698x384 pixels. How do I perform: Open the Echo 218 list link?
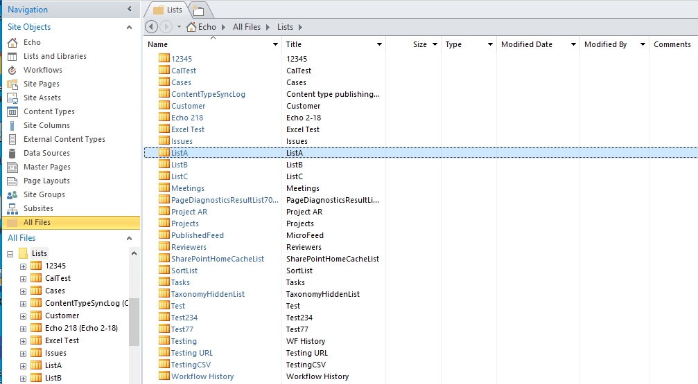point(187,118)
